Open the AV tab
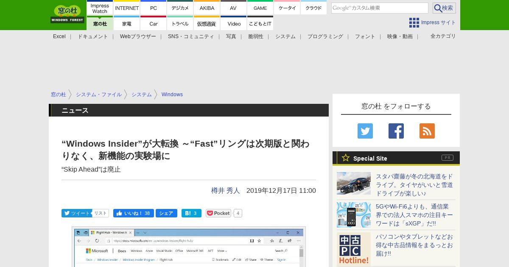This screenshot has height=267, width=509. pyautogui.click(x=233, y=8)
